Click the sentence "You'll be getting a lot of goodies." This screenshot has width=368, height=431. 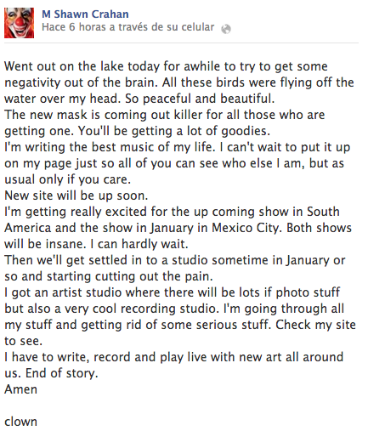pyautogui.click(x=174, y=131)
